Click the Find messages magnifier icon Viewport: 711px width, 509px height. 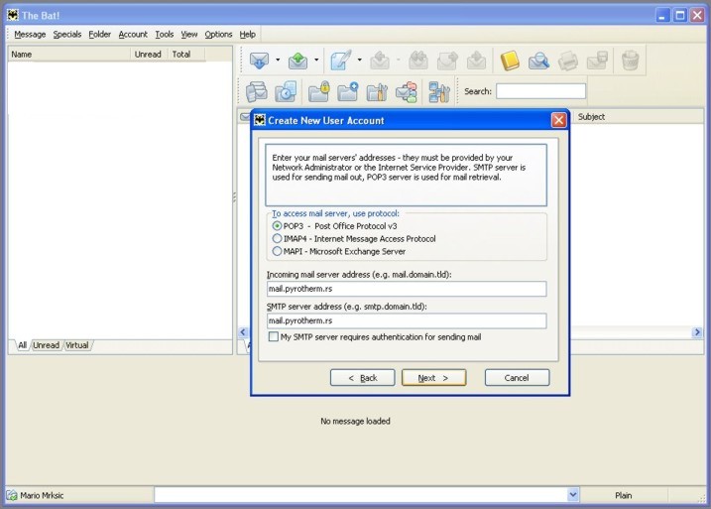tap(538, 61)
